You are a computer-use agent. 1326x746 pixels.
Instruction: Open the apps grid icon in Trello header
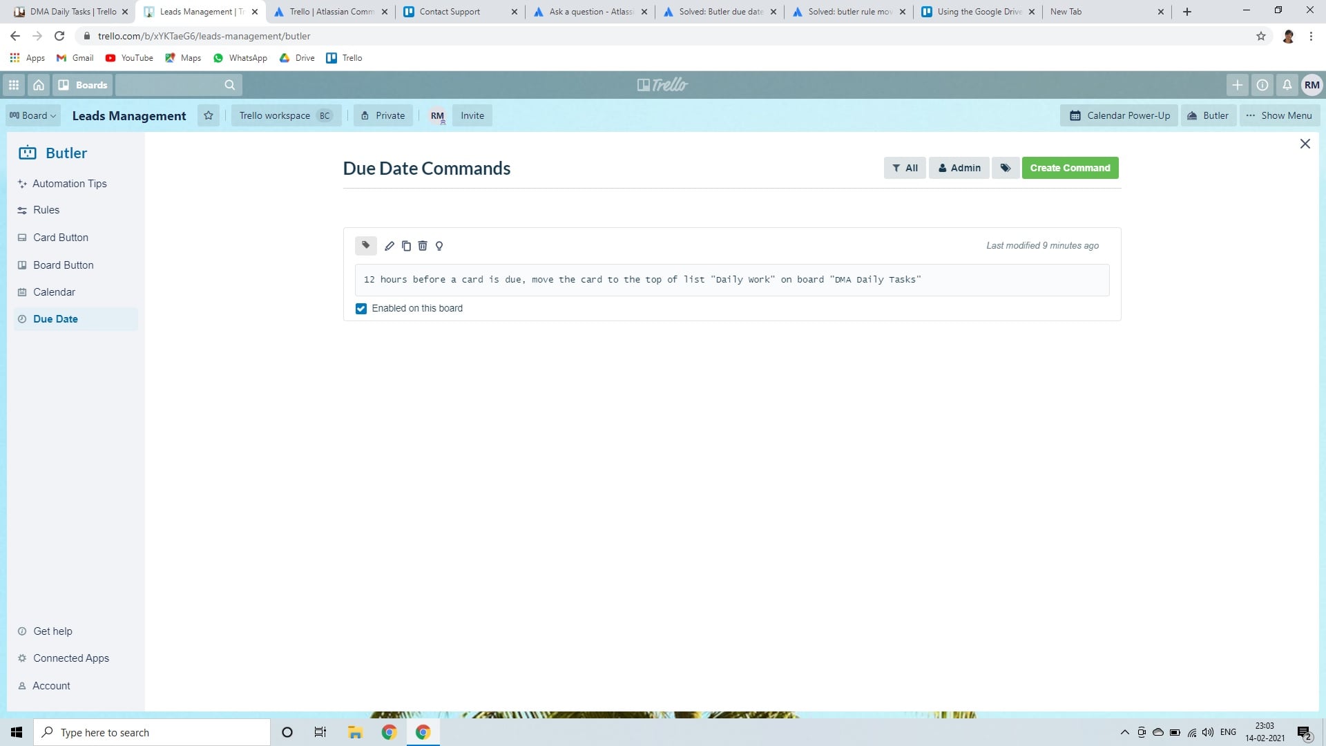[14, 85]
